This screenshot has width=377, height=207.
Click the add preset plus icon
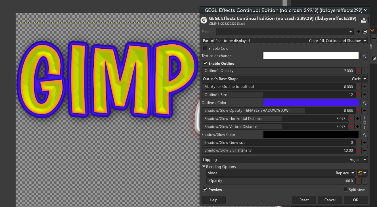click(358, 32)
